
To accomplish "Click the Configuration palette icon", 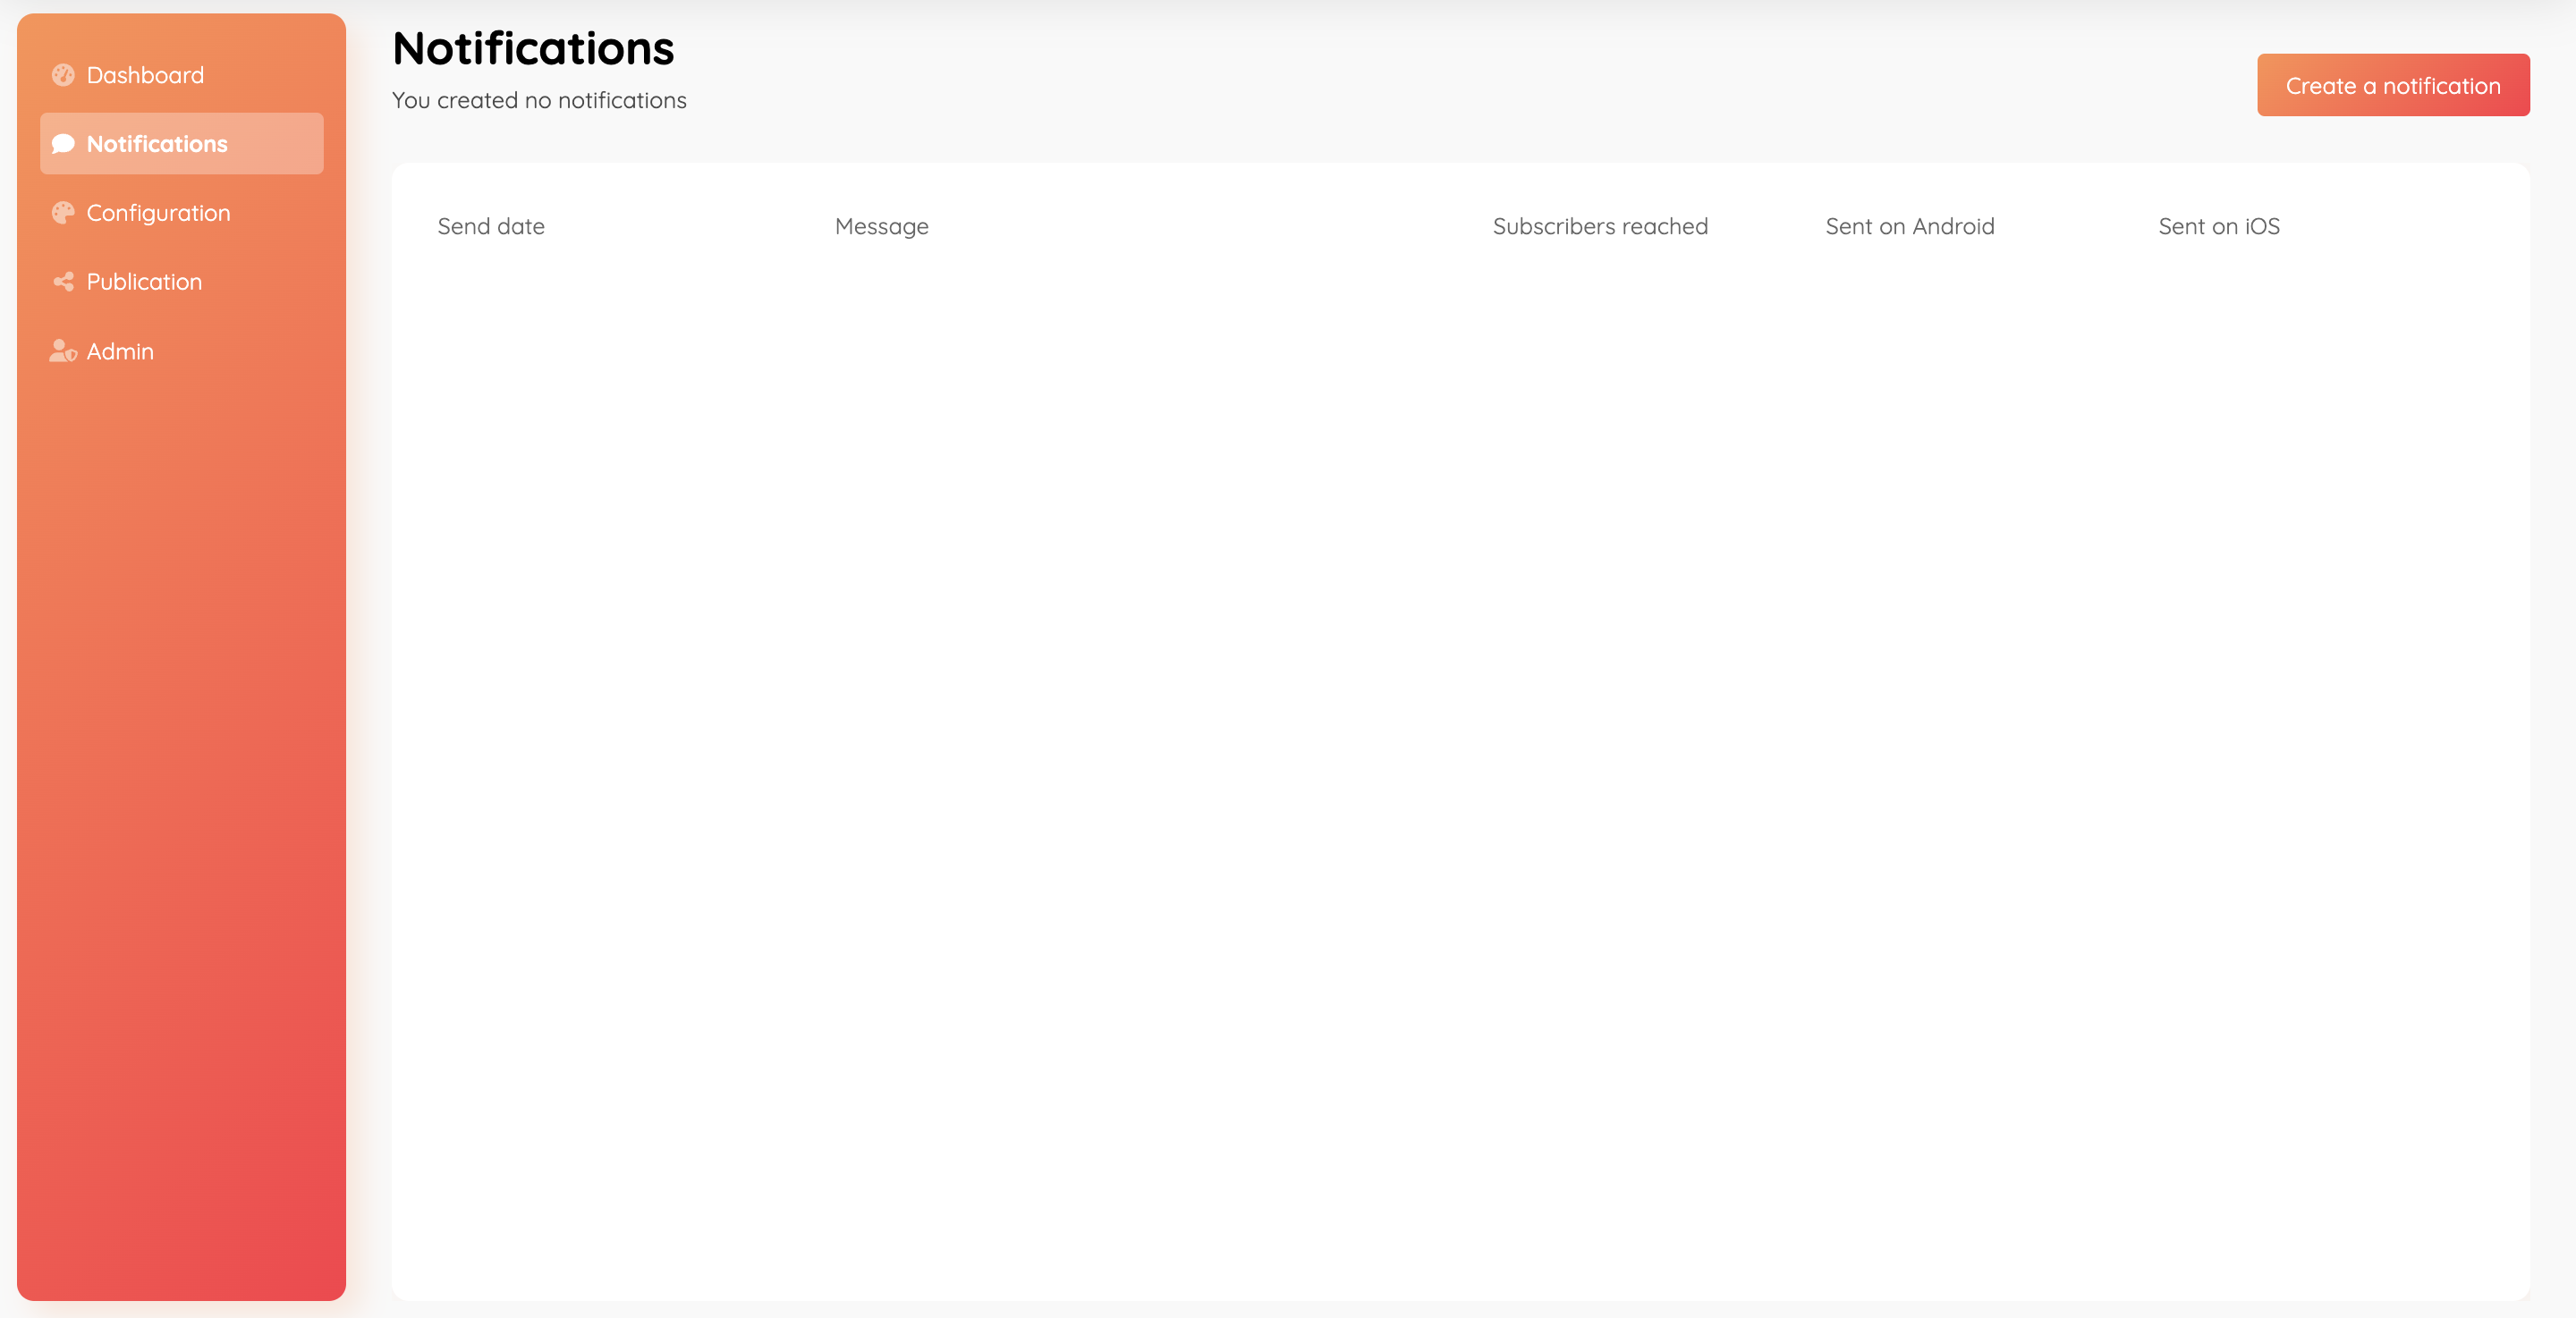I will (63, 213).
